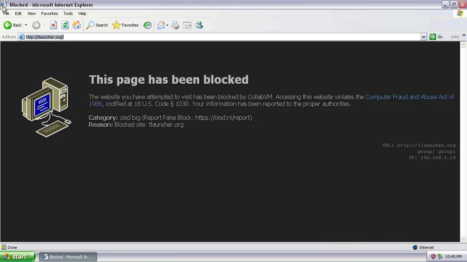Open the View menu
This screenshot has width=467, height=262.
coord(31,13)
